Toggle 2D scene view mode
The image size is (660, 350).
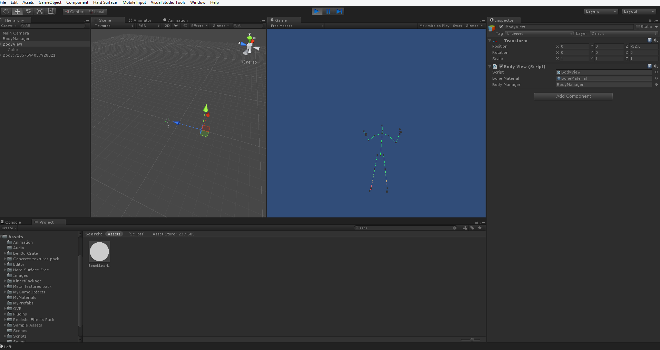click(167, 26)
